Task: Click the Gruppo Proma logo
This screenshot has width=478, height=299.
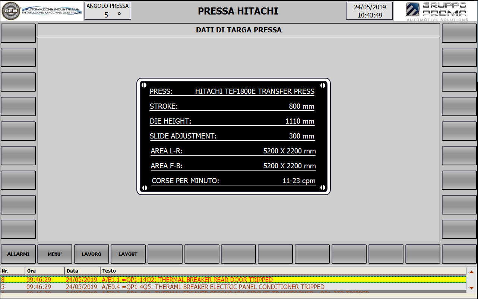Action: click(x=436, y=11)
